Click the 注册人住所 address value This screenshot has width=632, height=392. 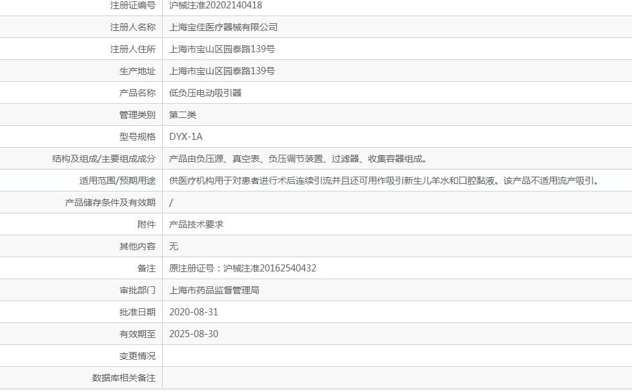(221, 49)
